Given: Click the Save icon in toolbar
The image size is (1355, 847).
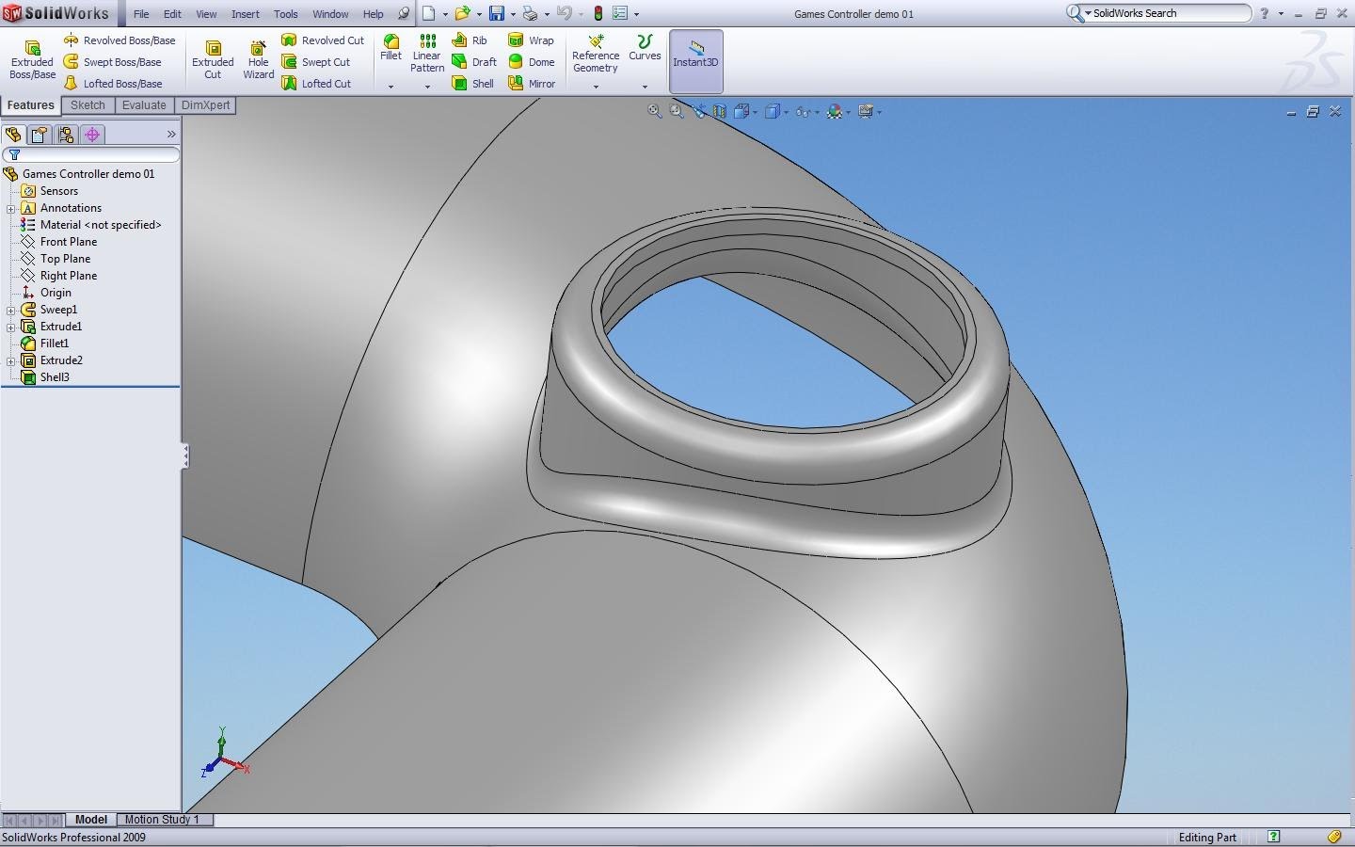Looking at the screenshot, I should (x=496, y=13).
